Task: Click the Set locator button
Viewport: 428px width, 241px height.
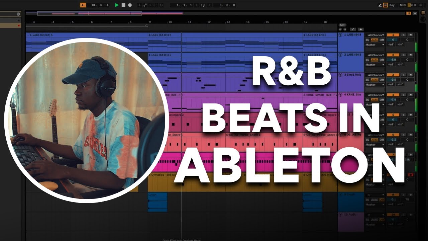Action: (342, 25)
